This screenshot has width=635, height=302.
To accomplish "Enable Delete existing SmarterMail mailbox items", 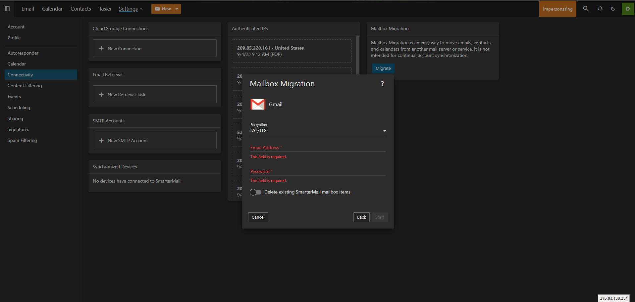I will coord(255,192).
